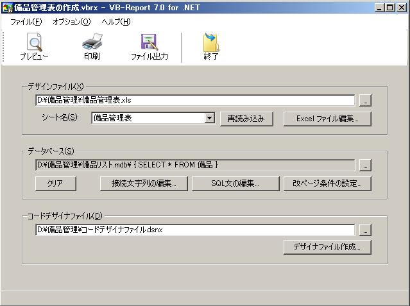This screenshot has height=306, width=410.
Task: Open the ファイル(F) menu
Action: coord(26,22)
